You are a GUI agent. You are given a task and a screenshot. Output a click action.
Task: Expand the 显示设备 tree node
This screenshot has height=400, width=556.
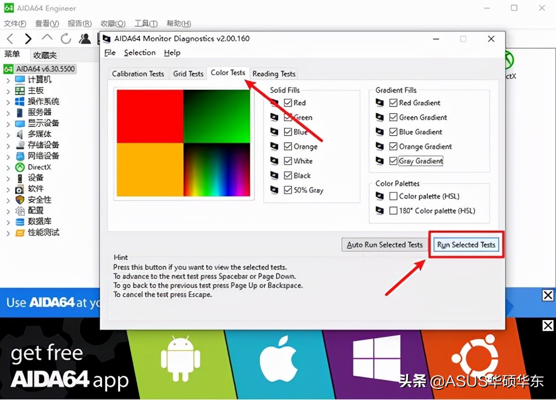click(x=8, y=124)
